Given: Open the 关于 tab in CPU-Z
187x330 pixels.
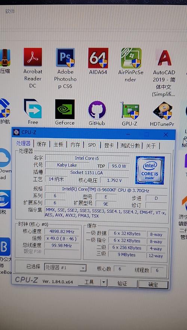Looking at the screenshot, I should pyautogui.click(x=151, y=146).
